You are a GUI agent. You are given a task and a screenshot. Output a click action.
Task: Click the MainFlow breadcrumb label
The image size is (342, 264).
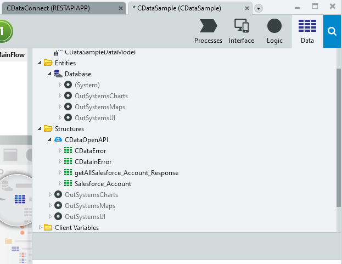pyautogui.click(x=12, y=55)
